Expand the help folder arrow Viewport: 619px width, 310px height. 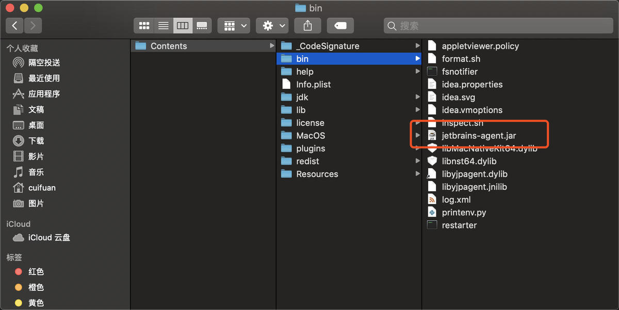pyautogui.click(x=418, y=72)
